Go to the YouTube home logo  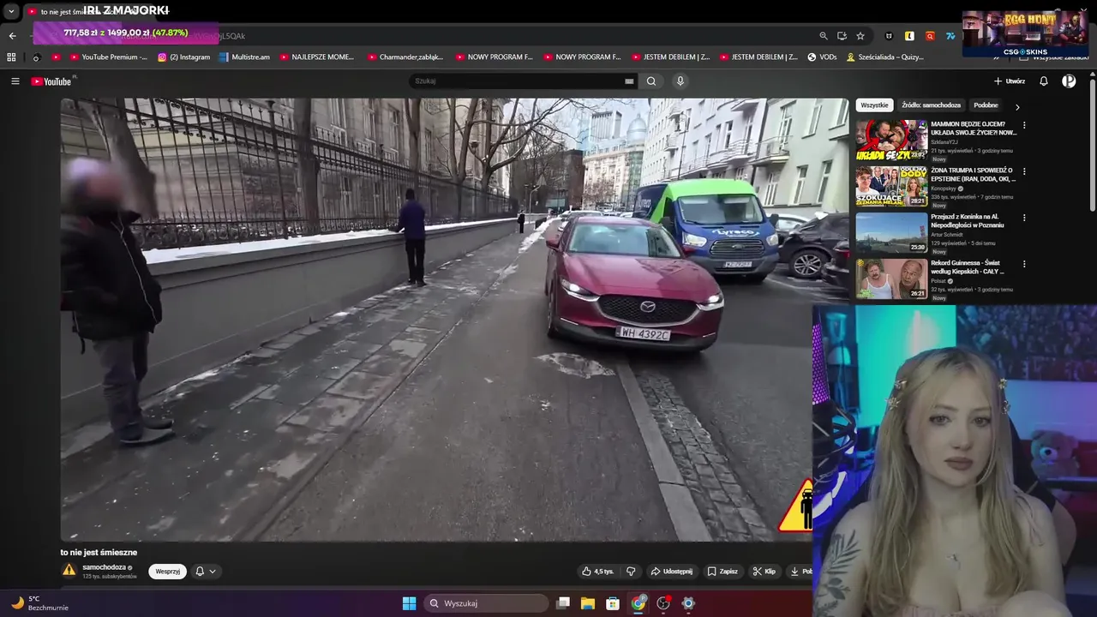[51, 81]
